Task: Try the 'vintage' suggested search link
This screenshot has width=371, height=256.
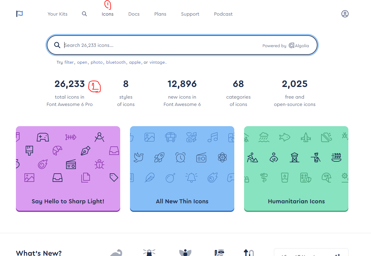Action: 157,62
